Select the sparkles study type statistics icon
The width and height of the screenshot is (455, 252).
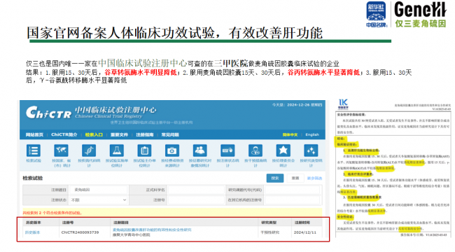[311, 150]
